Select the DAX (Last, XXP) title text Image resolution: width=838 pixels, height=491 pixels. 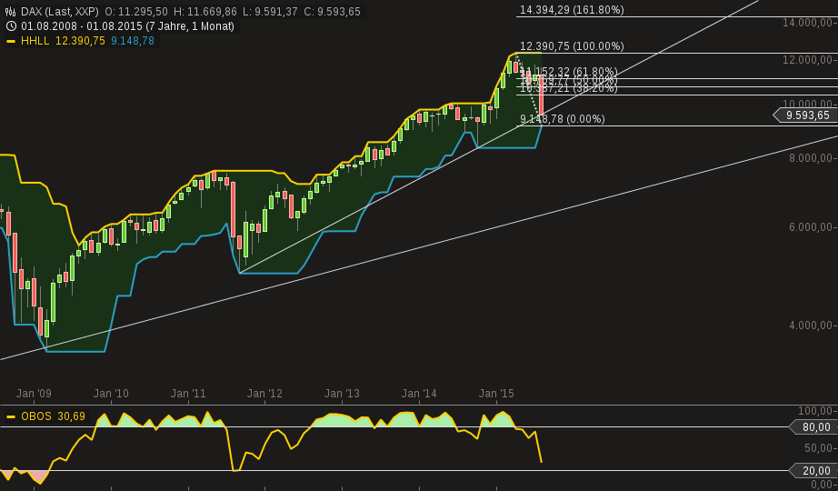[60, 11]
